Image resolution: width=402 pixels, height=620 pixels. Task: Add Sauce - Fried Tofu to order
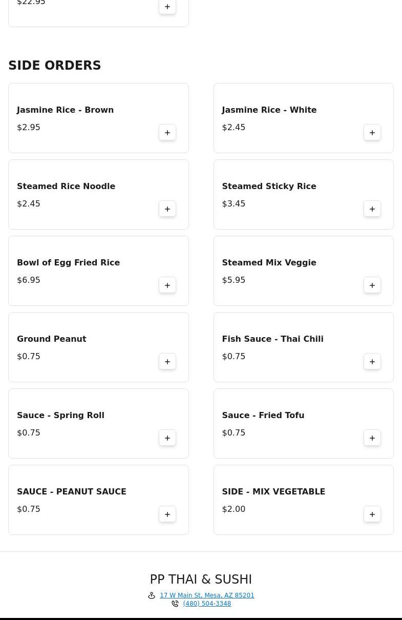click(372, 438)
